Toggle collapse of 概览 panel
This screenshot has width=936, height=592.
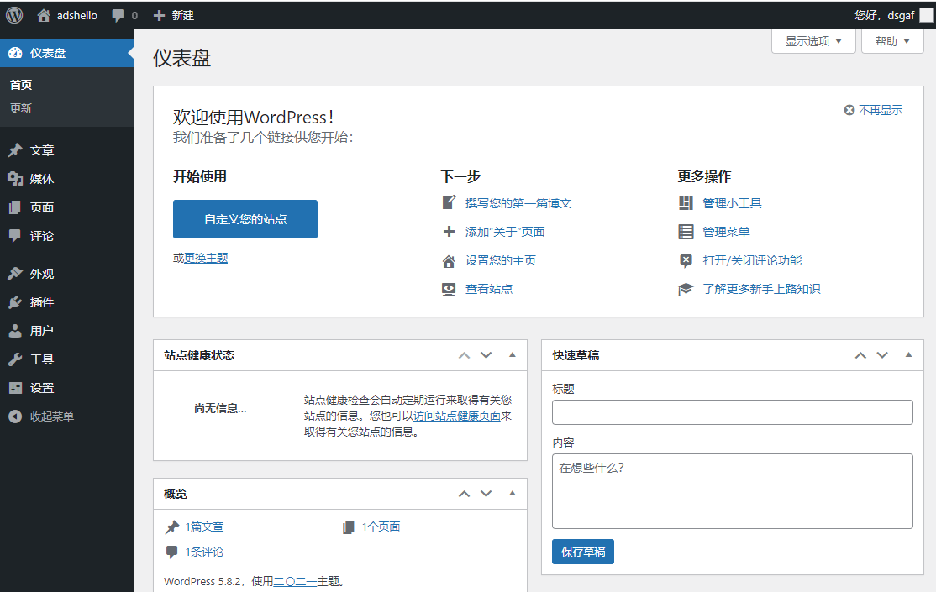click(513, 494)
